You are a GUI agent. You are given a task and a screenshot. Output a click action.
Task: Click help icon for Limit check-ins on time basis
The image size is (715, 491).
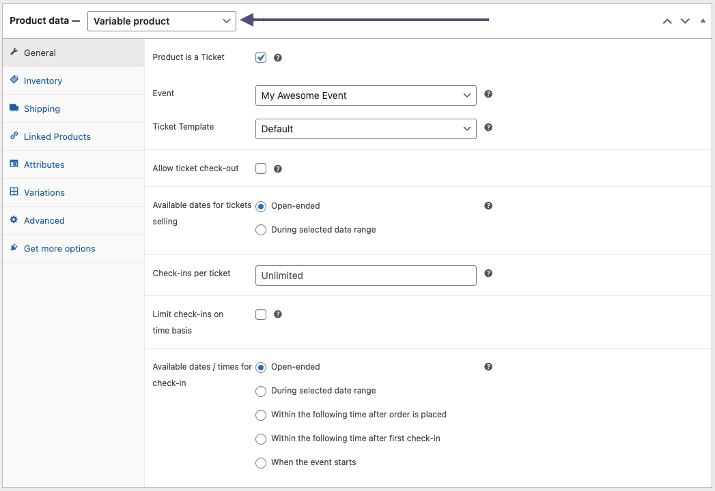(x=278, y=314)
